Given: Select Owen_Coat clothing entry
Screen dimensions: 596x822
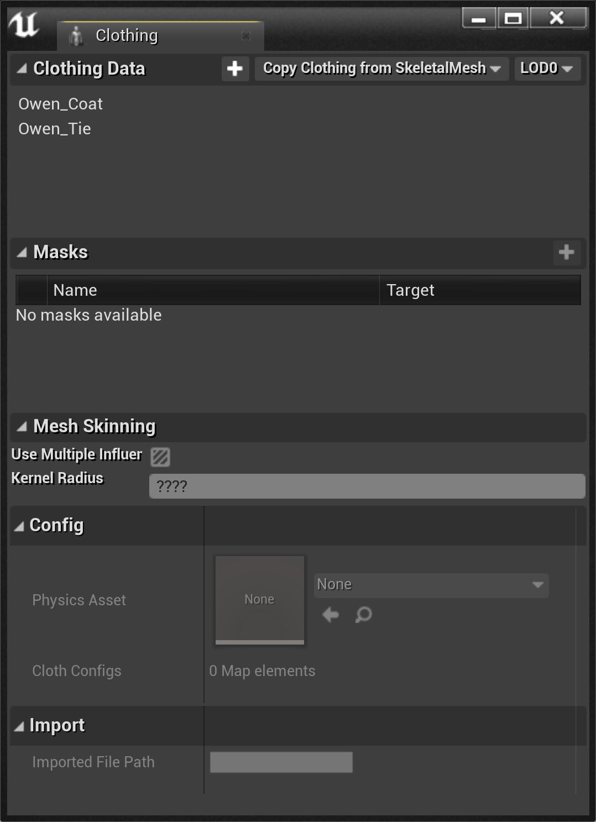Looking at the screenshot, I should coord(61,104).
